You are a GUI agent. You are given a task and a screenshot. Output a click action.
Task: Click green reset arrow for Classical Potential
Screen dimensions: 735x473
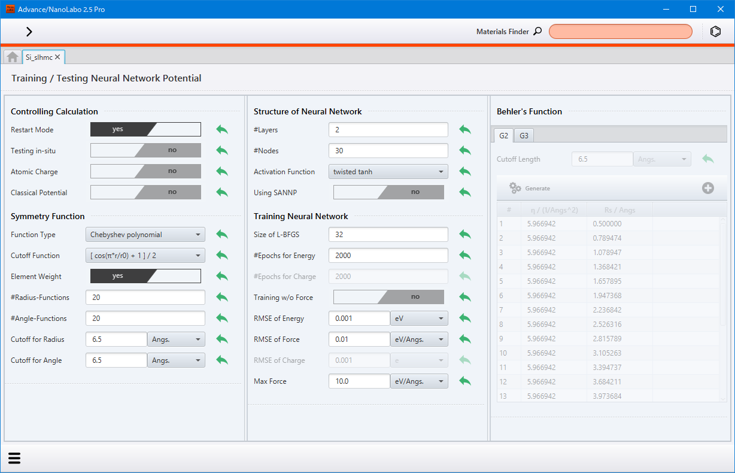pos(222,192)
